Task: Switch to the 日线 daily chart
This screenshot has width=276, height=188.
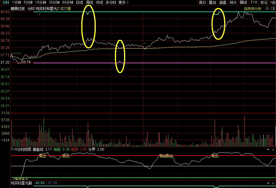Action: coord(79,3)
